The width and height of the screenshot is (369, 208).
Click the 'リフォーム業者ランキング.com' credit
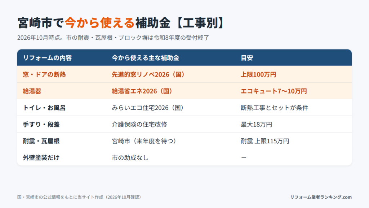pyautogui.click(x=321, y=197)
